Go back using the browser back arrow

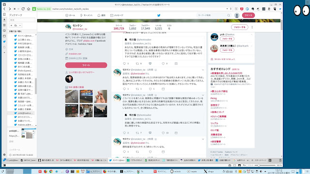tap(4, 9)
